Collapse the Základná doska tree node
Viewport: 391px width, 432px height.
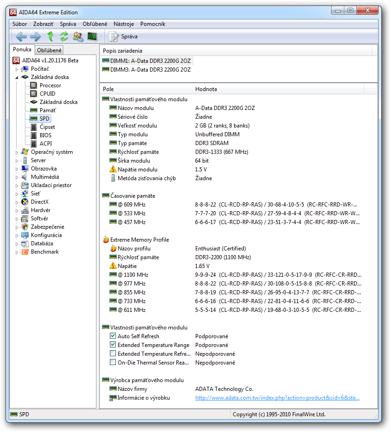(17, 78)
